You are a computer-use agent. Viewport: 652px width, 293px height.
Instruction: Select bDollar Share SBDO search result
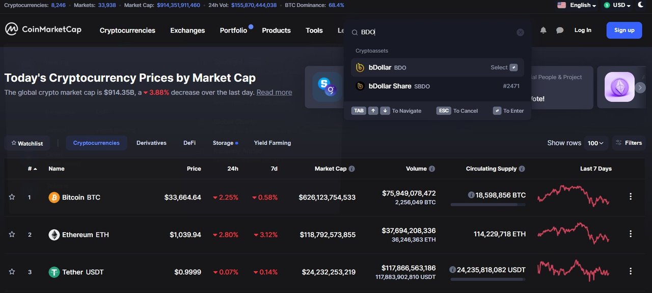click(x=437, y=86)
